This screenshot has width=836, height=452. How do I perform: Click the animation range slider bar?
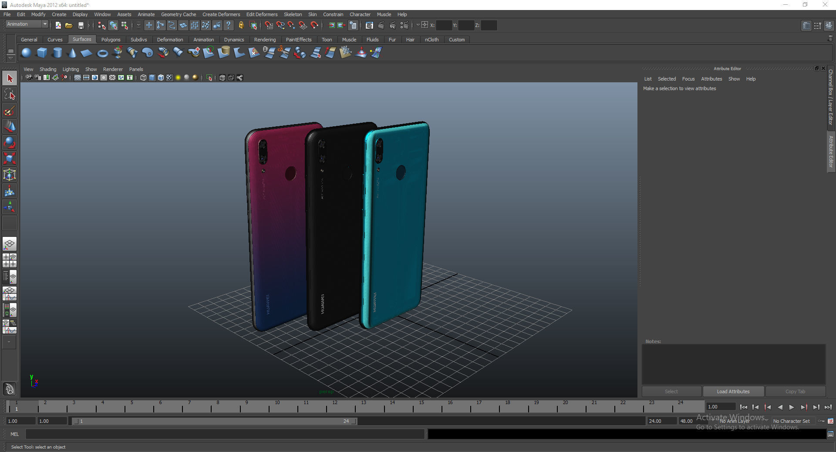tap(214, 421)
